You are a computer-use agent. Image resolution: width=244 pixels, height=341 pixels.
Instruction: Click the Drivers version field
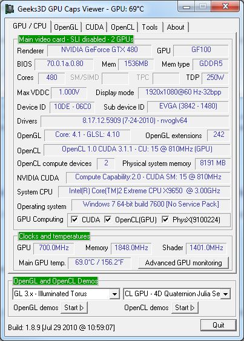[x=135, y=121]
